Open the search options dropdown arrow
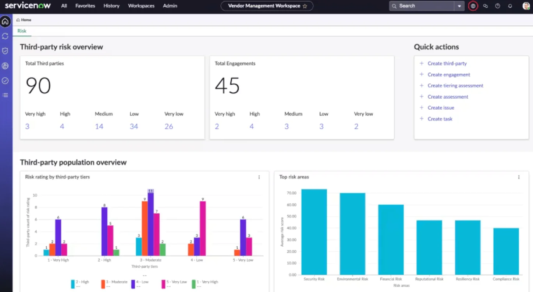Viewport: 533px width, 292px height. (x=459, y=6)
